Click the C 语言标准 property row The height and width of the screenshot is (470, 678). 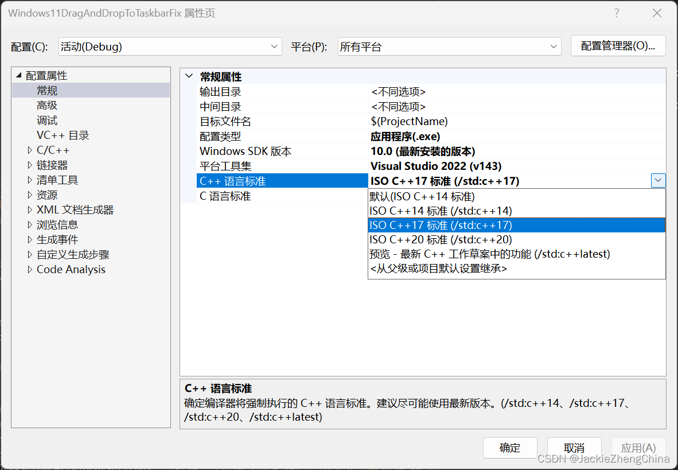[x=282, y=196]
